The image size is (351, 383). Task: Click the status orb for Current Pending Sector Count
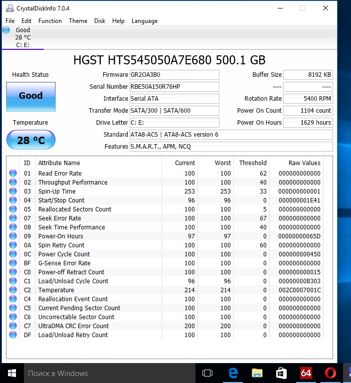(x=13, y=308)
